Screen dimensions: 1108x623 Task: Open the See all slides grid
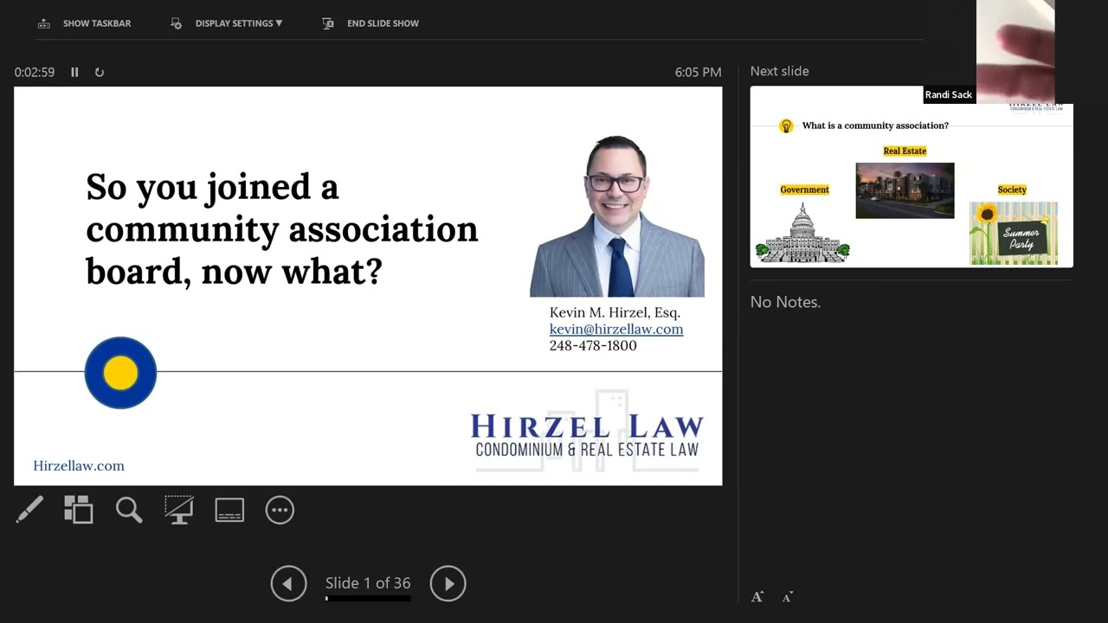point(79,510)
